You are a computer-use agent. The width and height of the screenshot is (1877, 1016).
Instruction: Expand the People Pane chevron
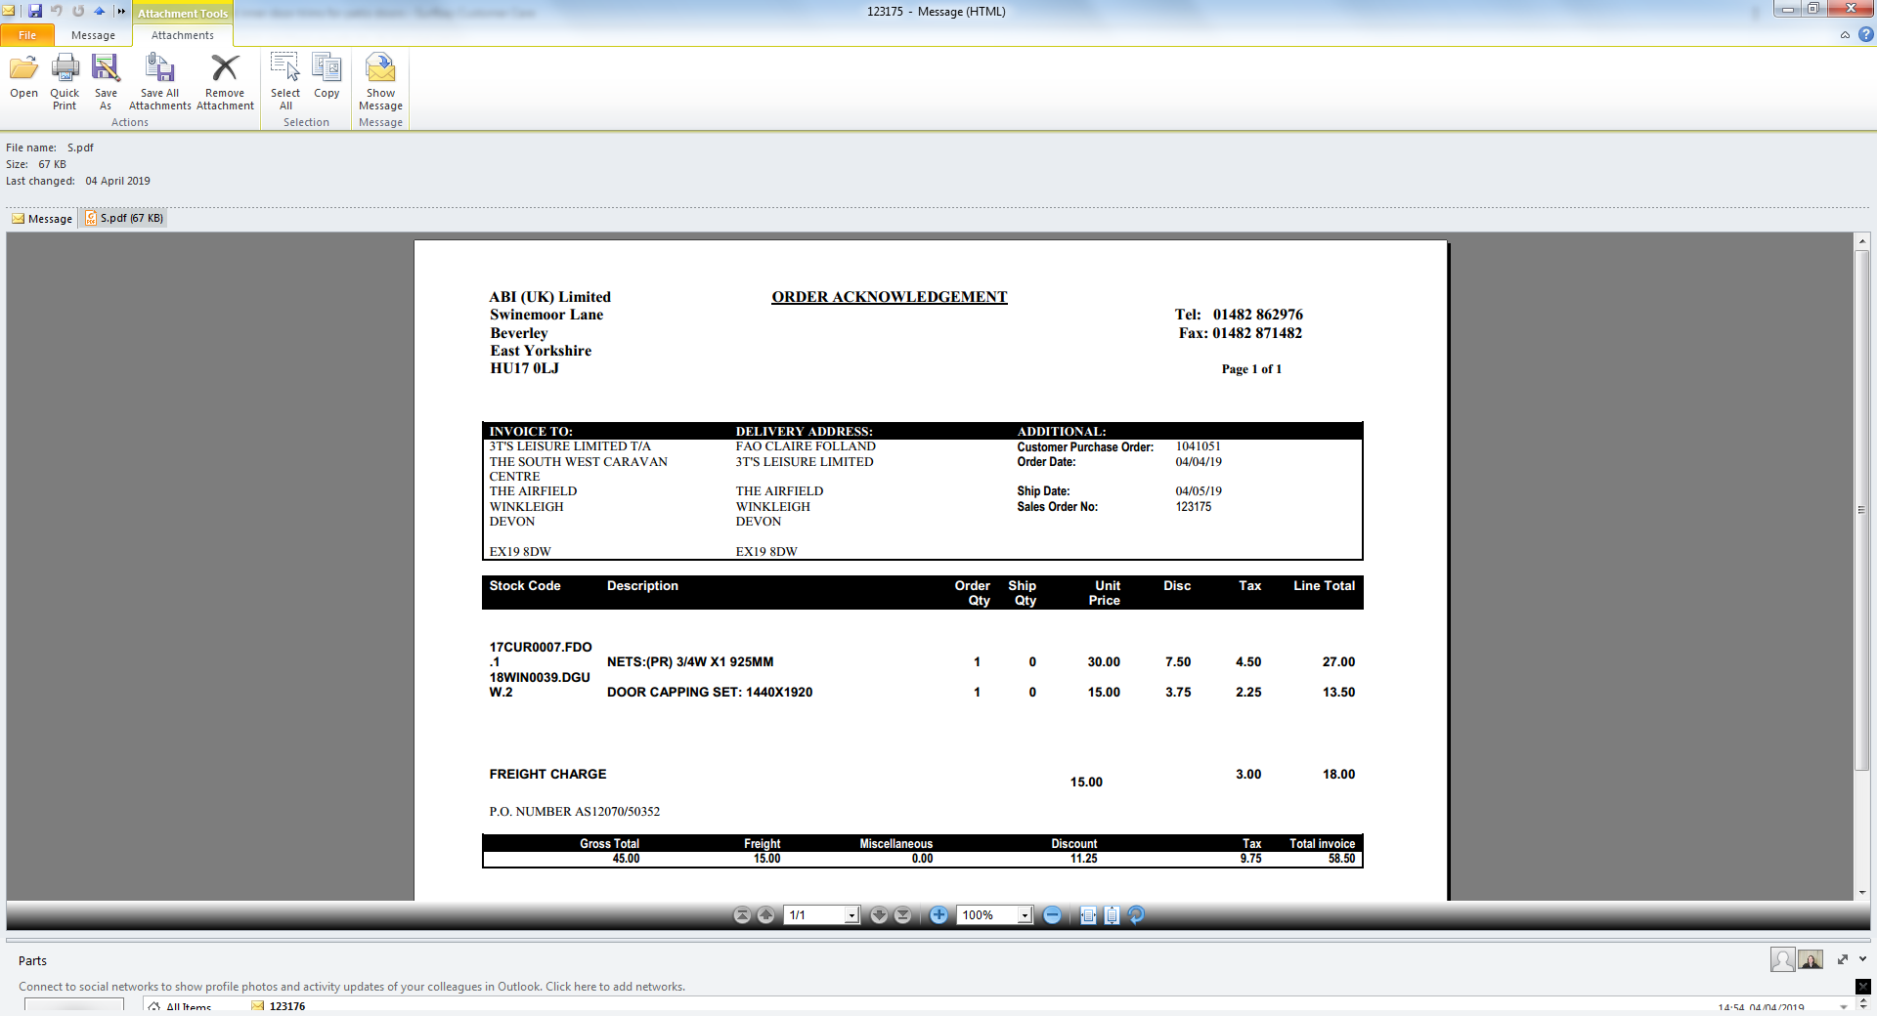1862,959
